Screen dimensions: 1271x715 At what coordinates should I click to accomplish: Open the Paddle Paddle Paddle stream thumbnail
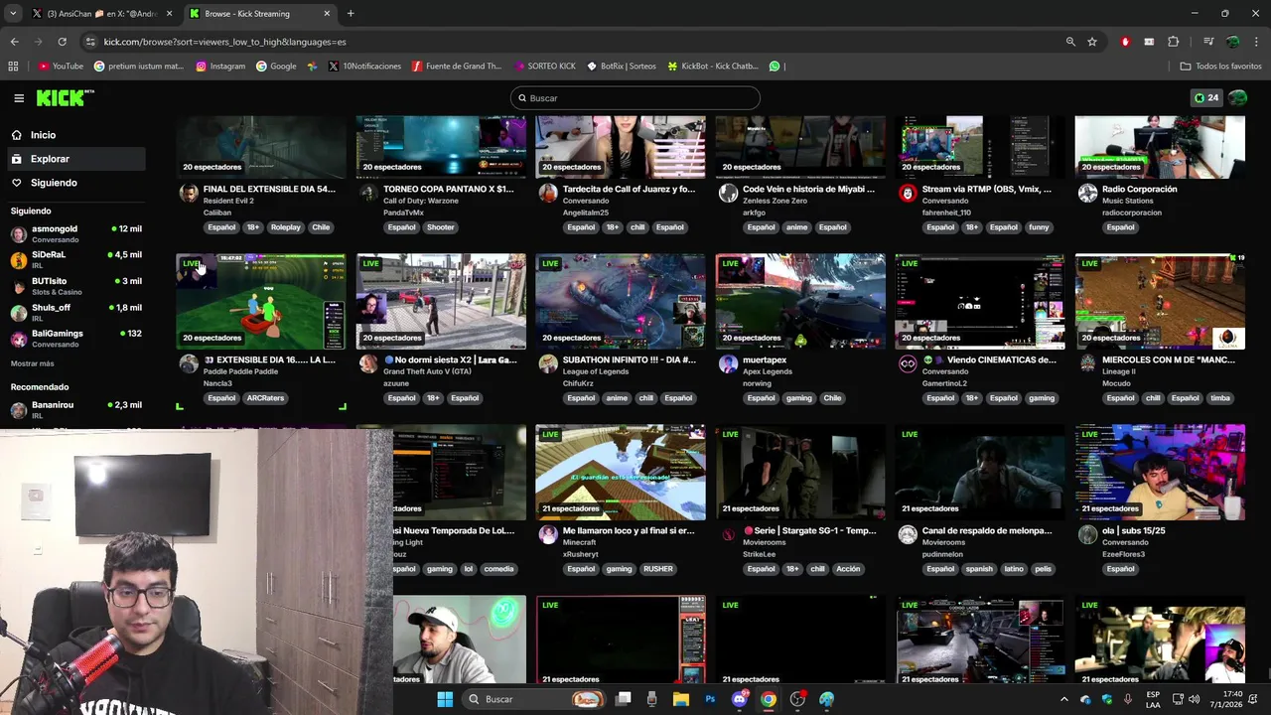point(261,301)
